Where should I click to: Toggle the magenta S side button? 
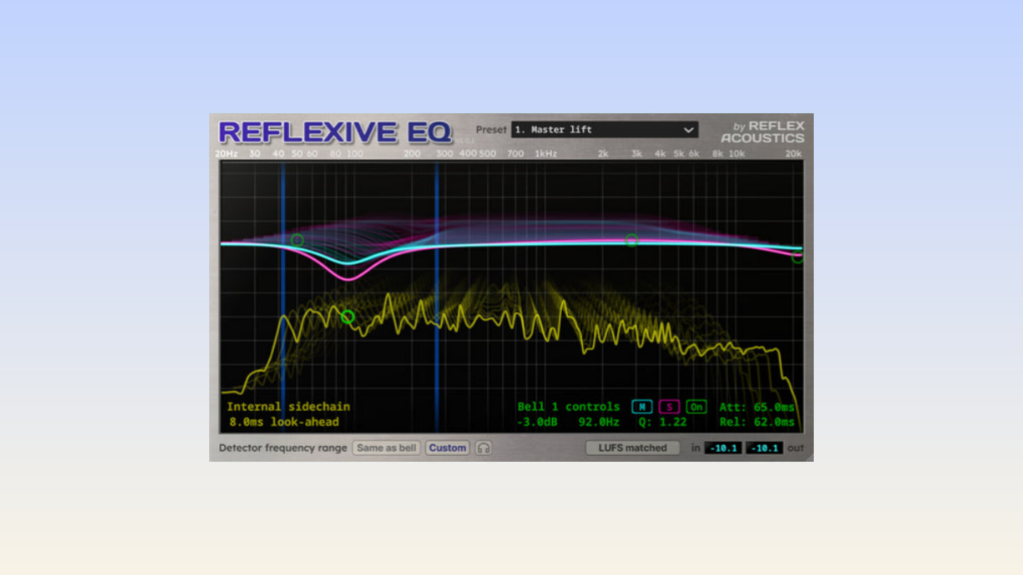coord(669,407)
